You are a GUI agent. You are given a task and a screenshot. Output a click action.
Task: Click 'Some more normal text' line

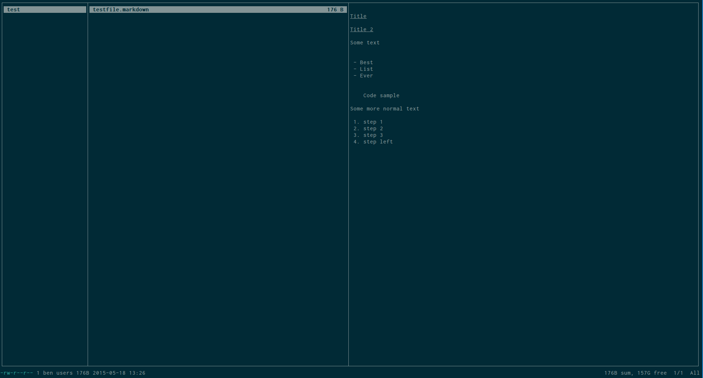[385, 109]
